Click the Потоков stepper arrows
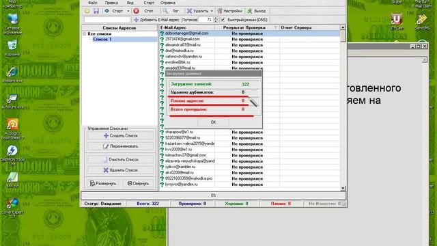Screen dimensions: 437x246 pos(216,20)
